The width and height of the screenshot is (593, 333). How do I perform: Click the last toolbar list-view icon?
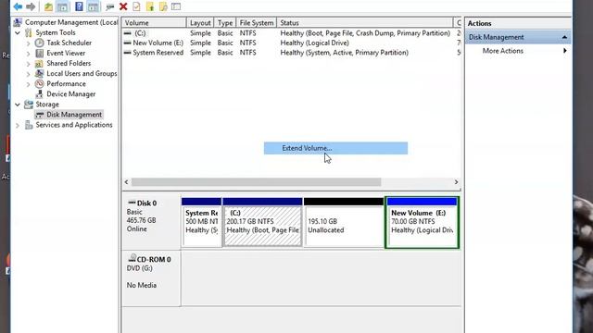(x=176, y=6)
